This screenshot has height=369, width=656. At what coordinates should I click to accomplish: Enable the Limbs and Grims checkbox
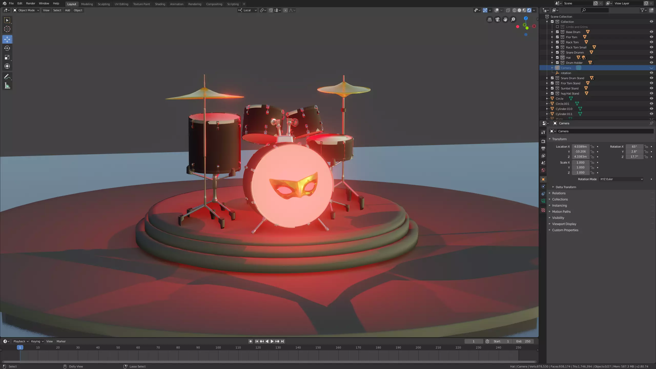click(x=557, y=27)
